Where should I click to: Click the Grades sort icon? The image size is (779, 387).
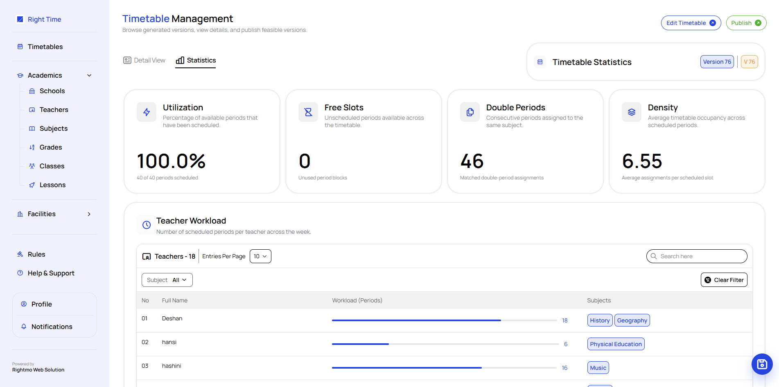pyautogui.click(x=32, y=147)
